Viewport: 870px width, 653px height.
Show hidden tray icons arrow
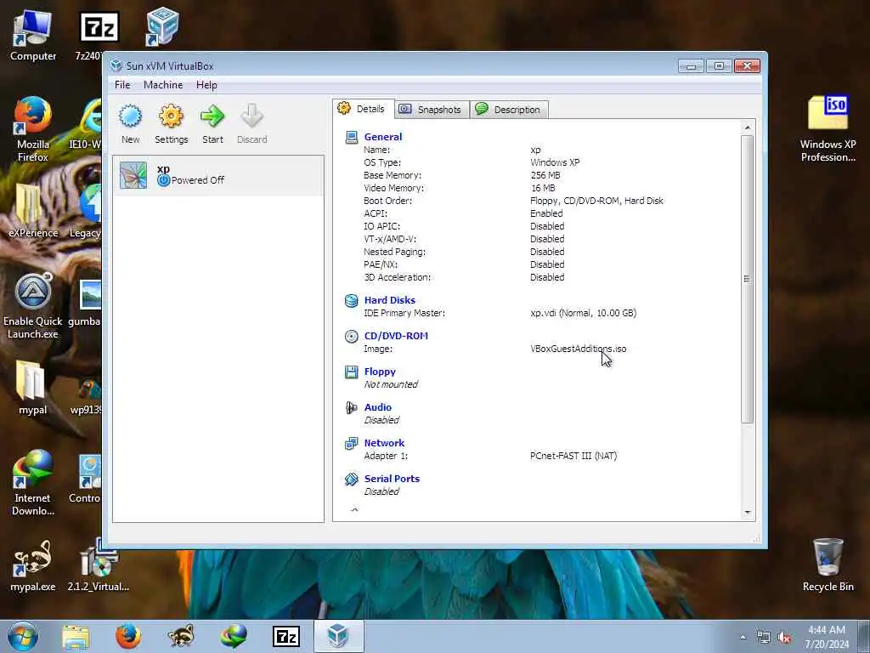coord(743,638)
